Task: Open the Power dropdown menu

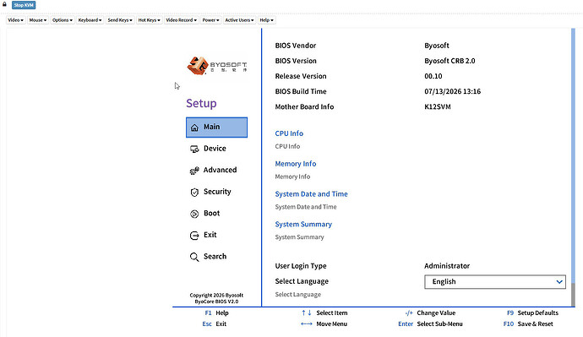Action: 211,20
